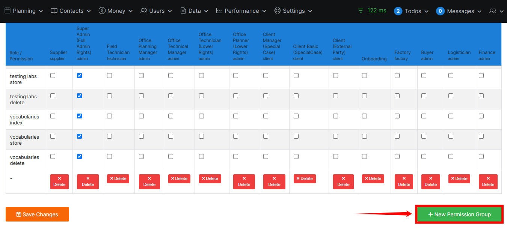The width and height of the screenshot is (507, 235).
Task: Open the Performance menu
Action: (x=241, y=11)
